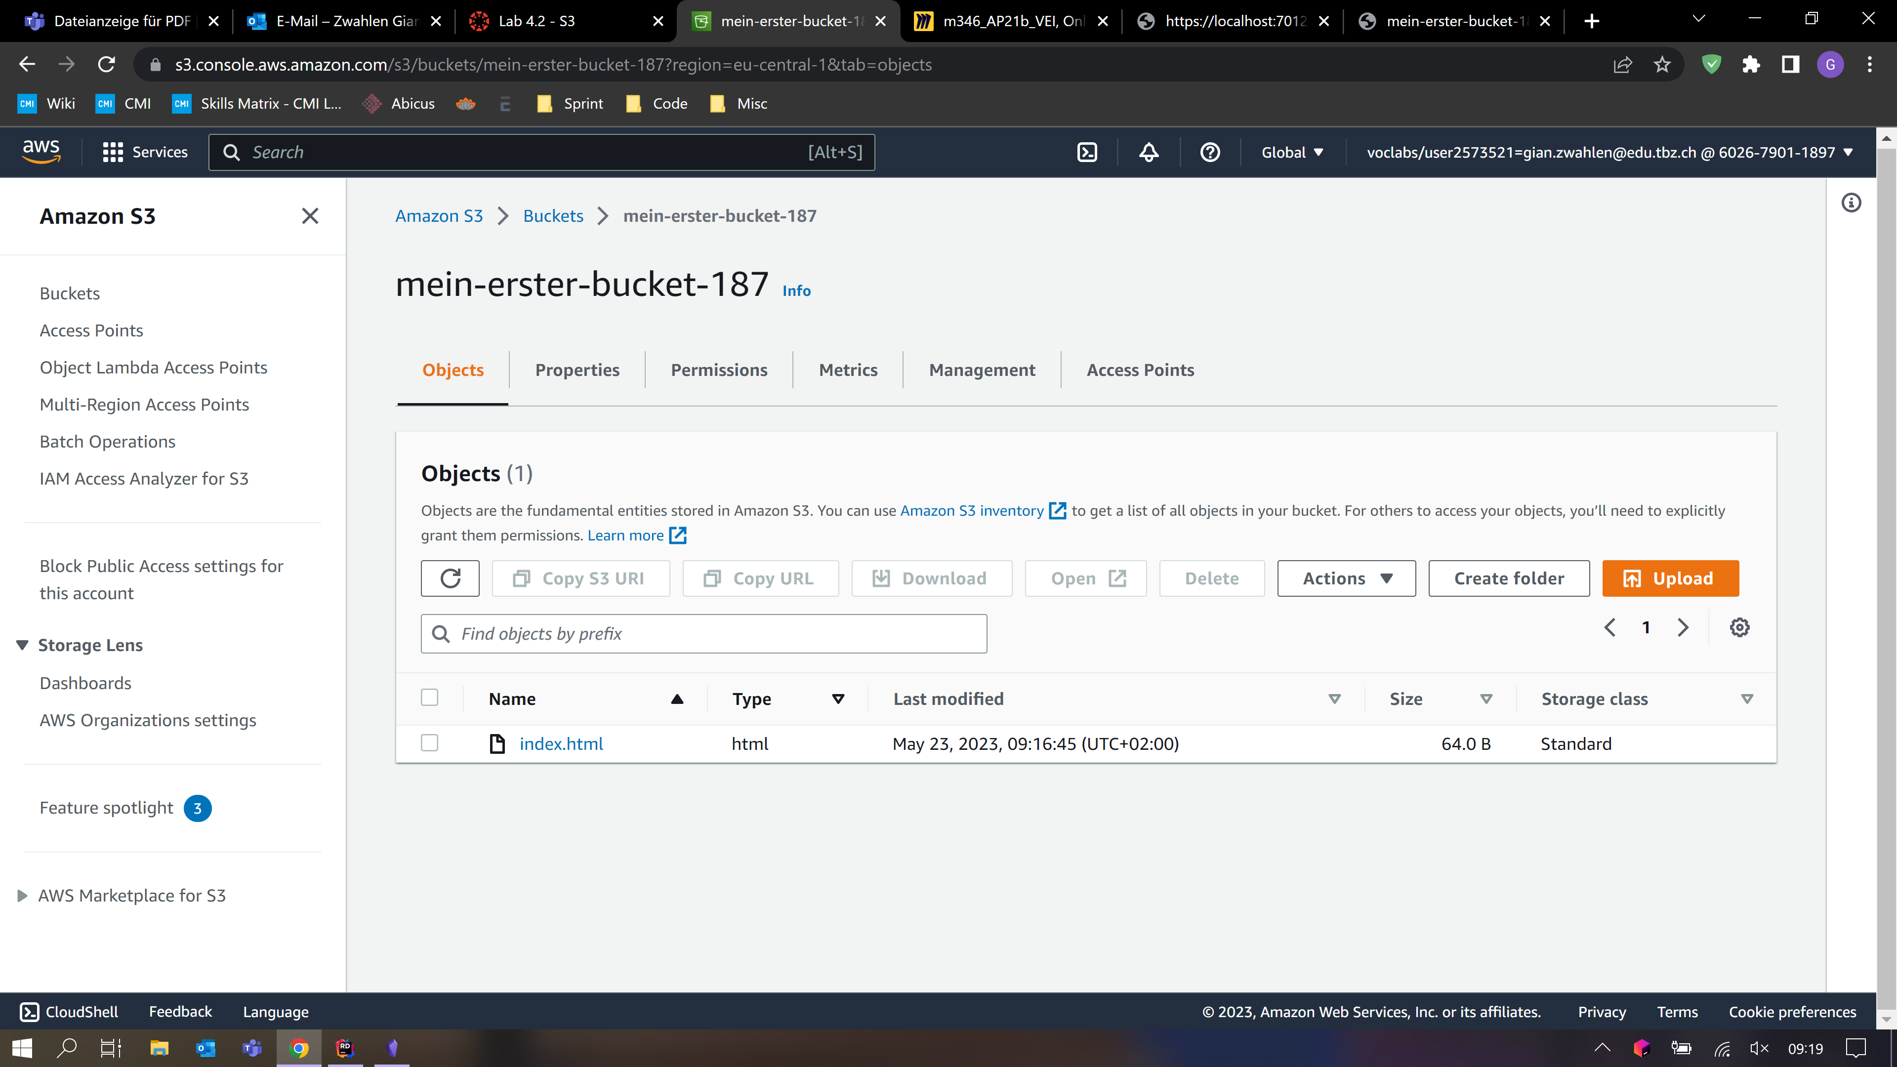1897x1067 pixels.
Task: Expand the Global region selector
Action: tap(1292, 153)
